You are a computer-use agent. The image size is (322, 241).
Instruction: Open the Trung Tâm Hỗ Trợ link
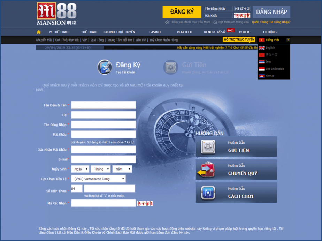pyautogui.click(x=120, y=40)
